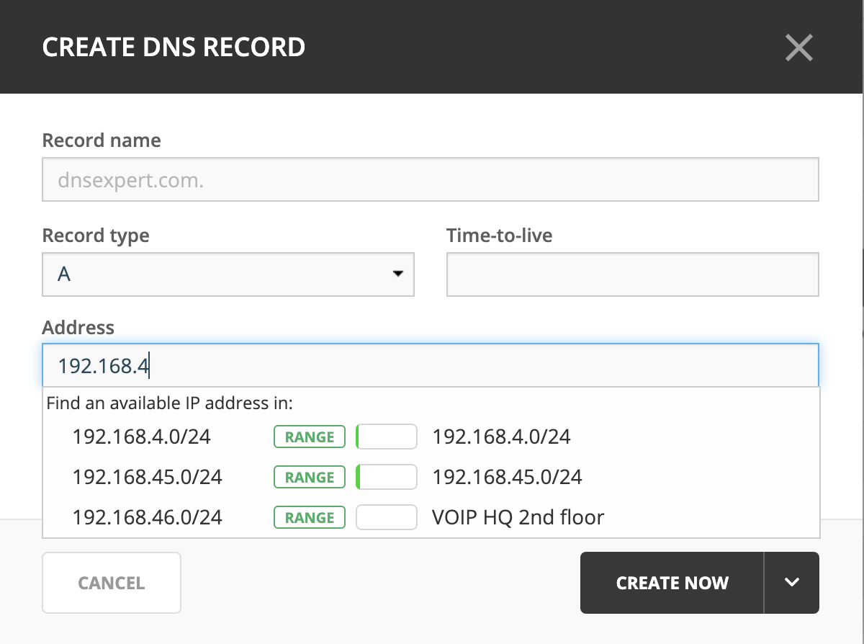This screenshot has height=644, width=864.
Task: Click the RANGE badge for 192.168.4.0/24
Action: [310, 437]
